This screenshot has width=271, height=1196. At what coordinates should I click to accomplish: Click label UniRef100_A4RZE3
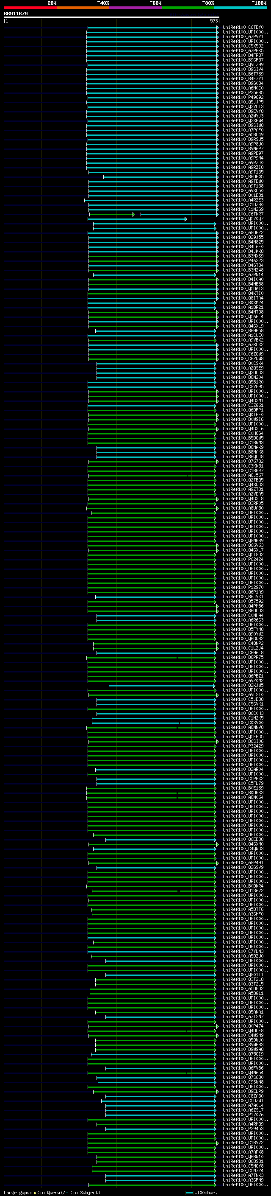pyautogui.click(x=243, y=200)
